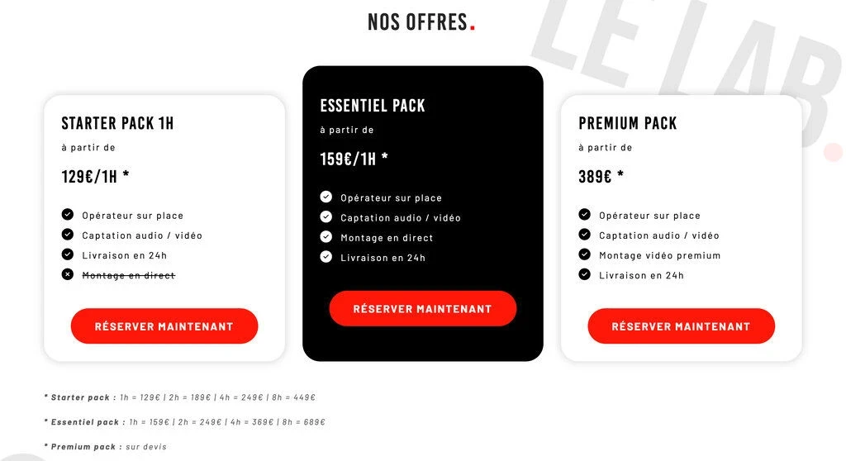Click Essentiel Pack's 'Montage en direct' check icon
Image resolution: width=846 pixels, height=461 pixels.
tap(326, 237)
